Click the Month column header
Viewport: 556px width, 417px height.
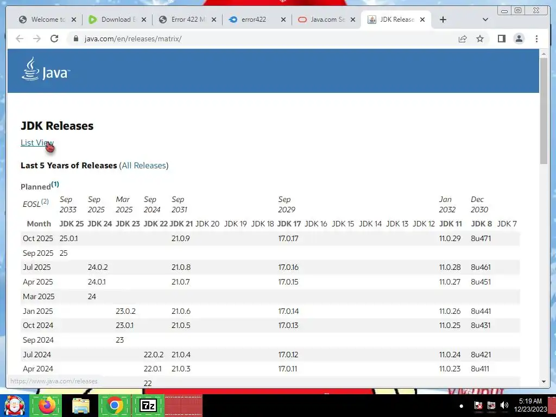39,224
